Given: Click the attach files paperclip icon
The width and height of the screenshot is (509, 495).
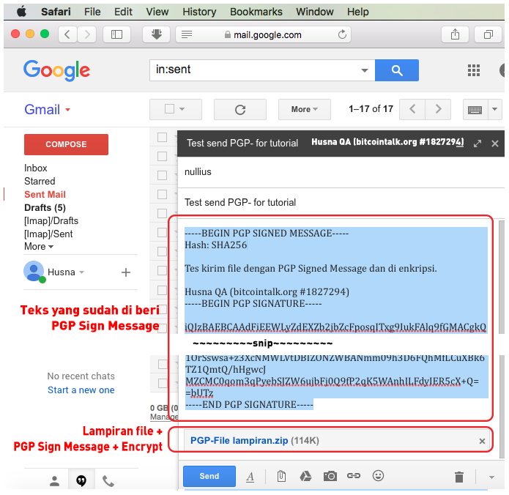Looking at the screenshot, I should (281, 477).
